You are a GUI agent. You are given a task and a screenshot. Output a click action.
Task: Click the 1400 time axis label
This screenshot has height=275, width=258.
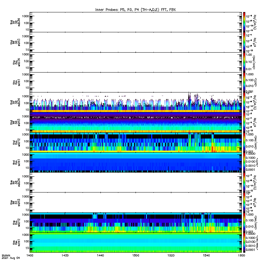click(x=30, y=255)
